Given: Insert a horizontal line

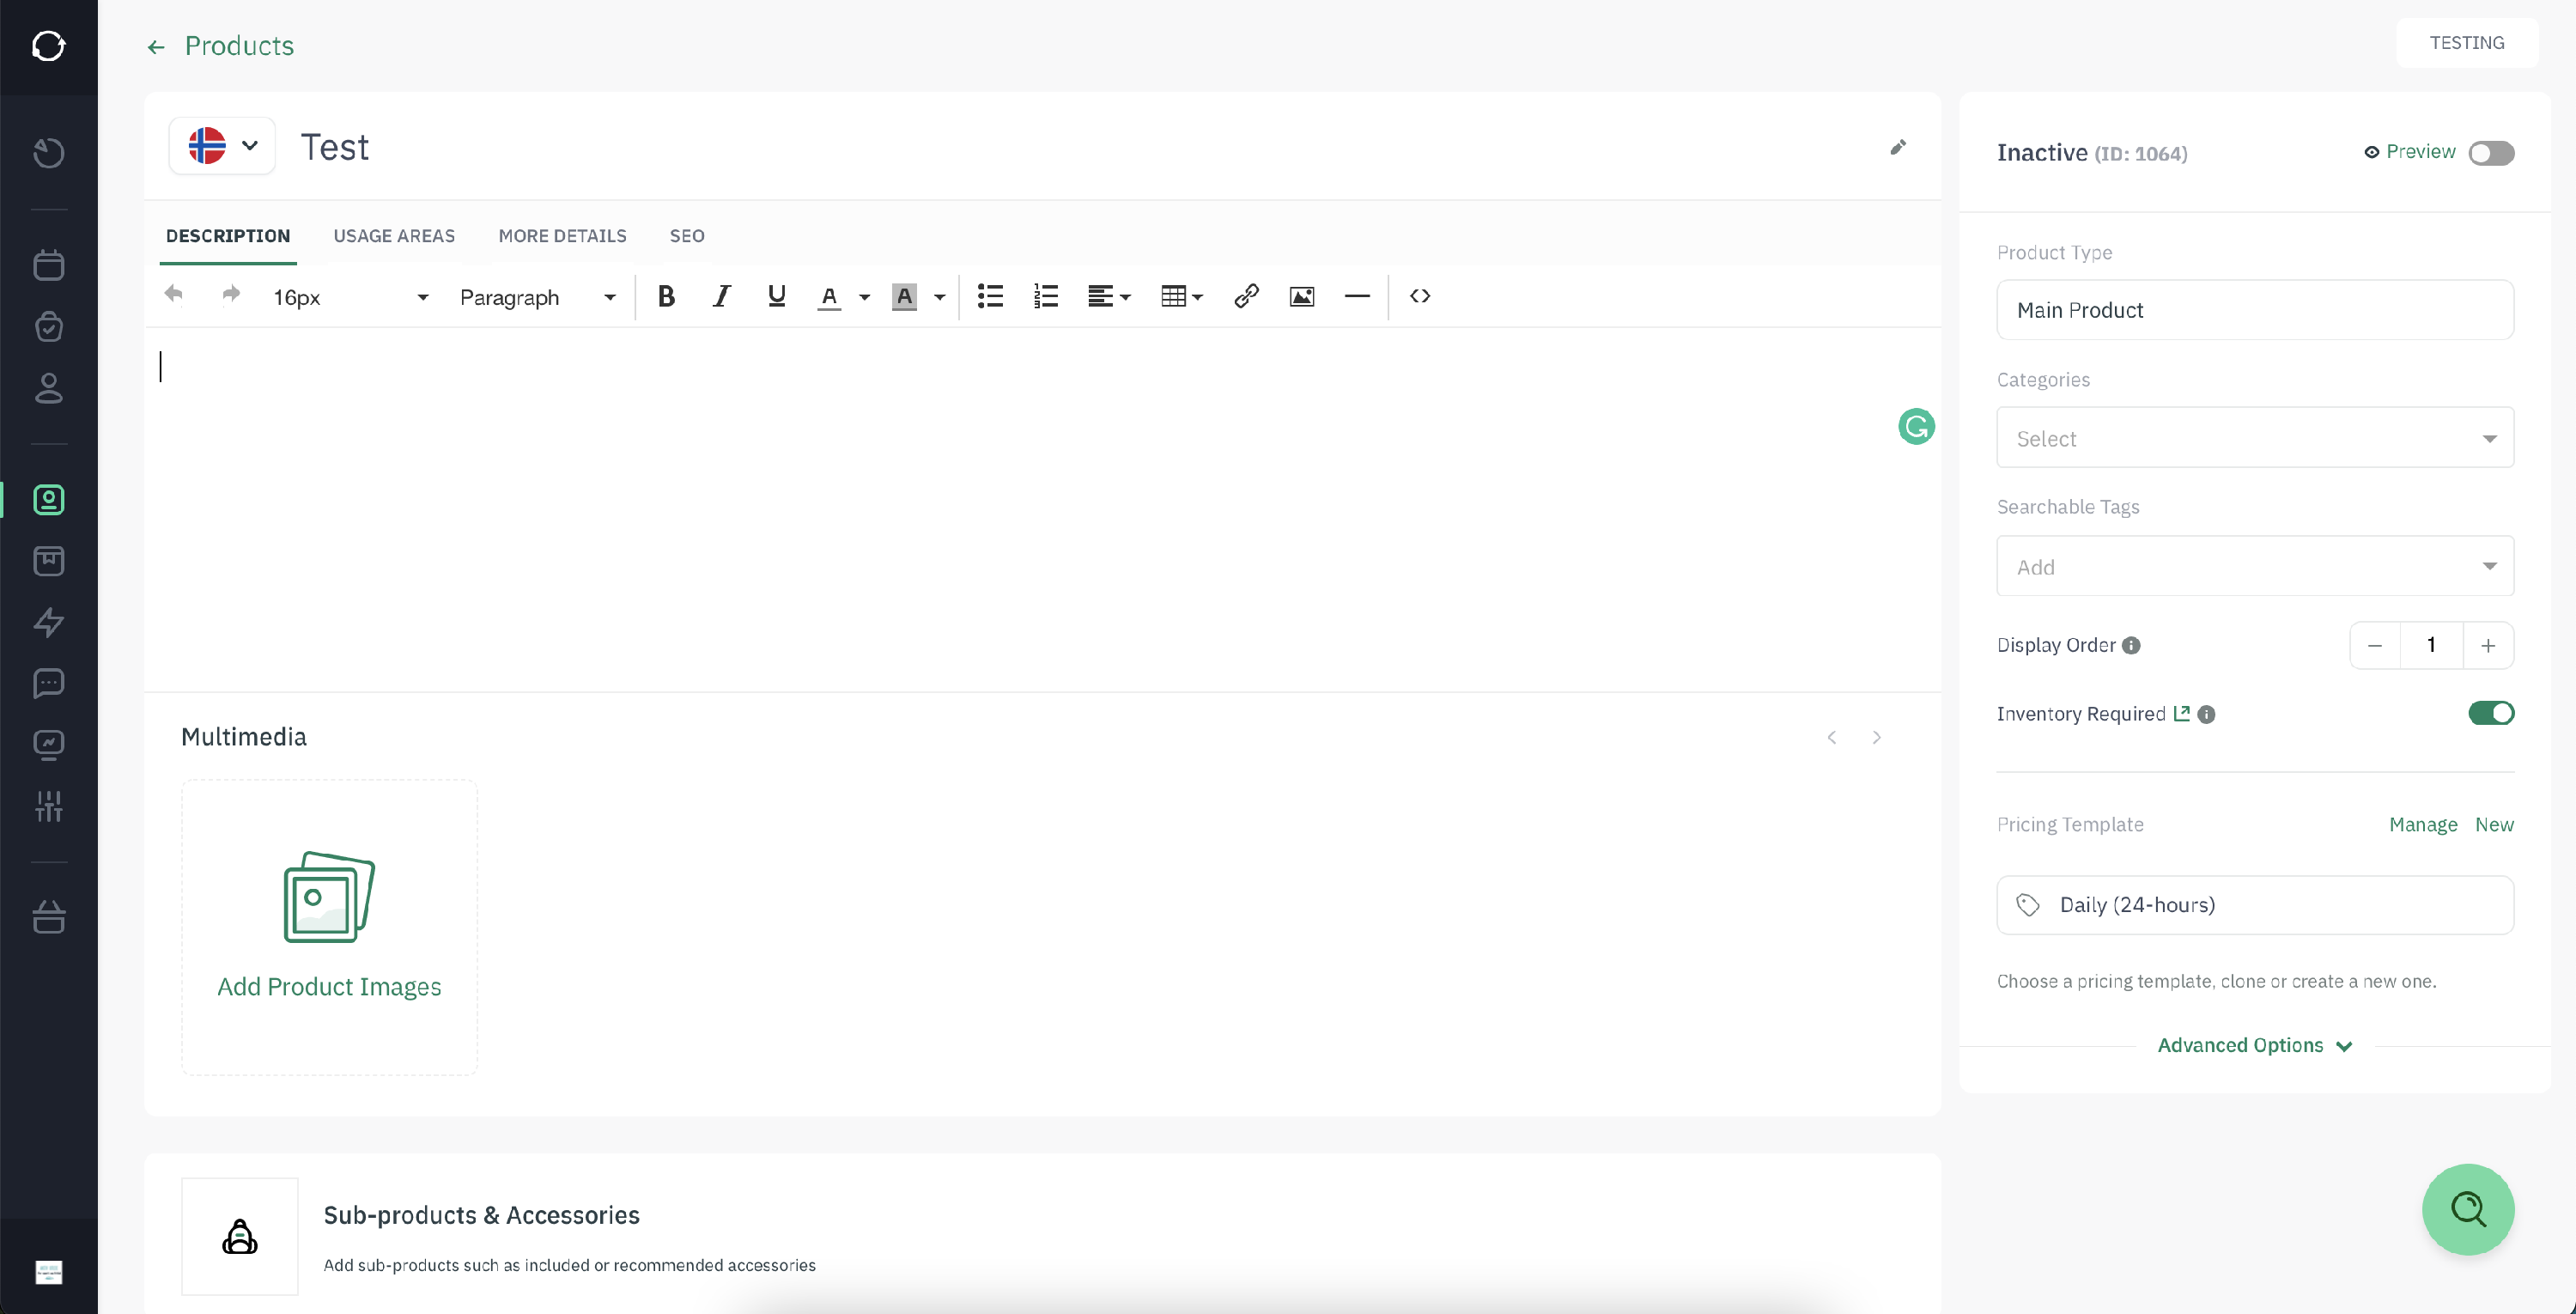Looking at the screenshot, I should [x=1356, y=296].
